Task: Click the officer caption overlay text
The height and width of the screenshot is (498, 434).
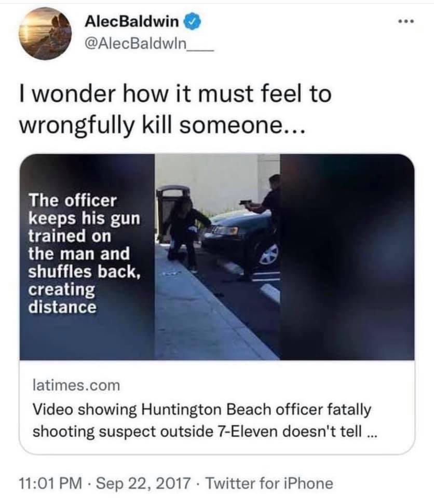Action: (x=84, y=254)
